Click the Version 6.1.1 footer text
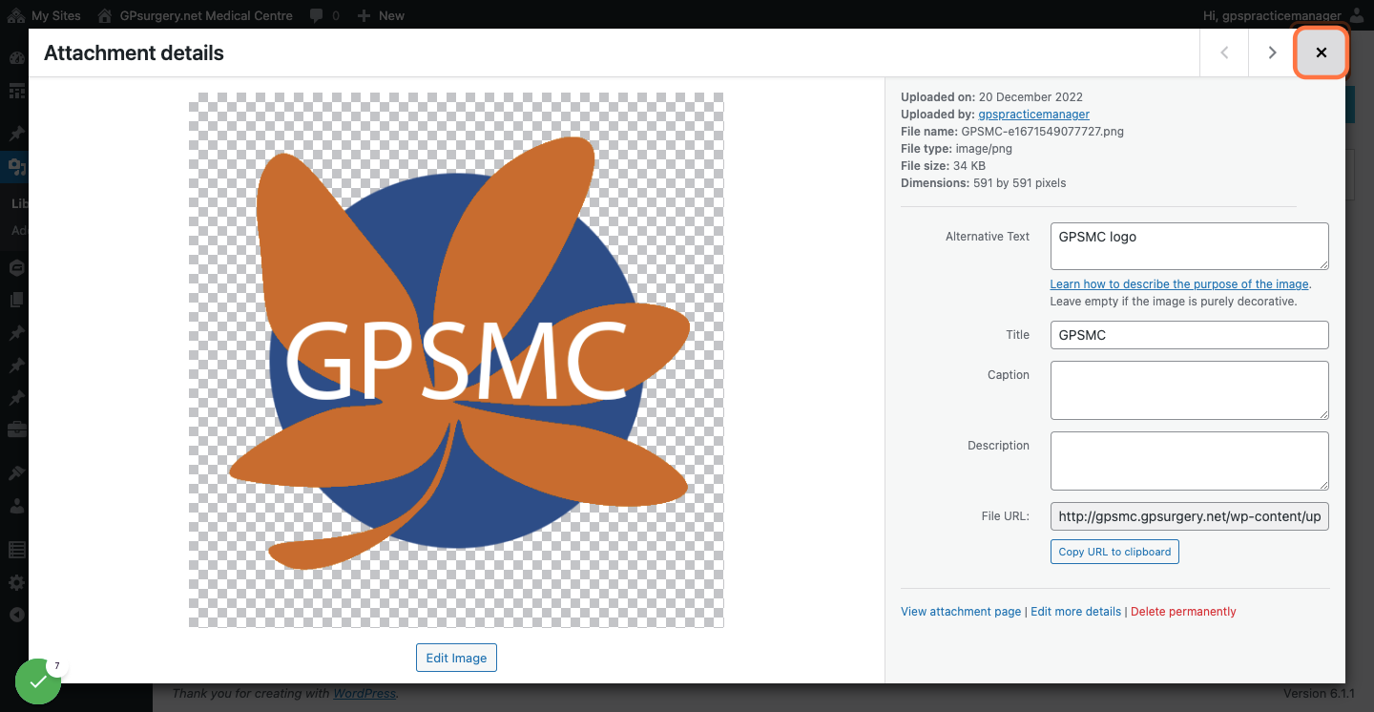 tap(1319, 694)
